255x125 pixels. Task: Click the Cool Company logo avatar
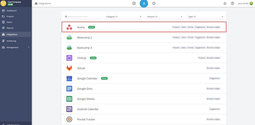click(3, 3)
